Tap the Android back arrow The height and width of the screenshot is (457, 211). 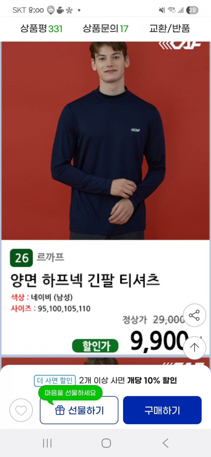pos(166,443)
